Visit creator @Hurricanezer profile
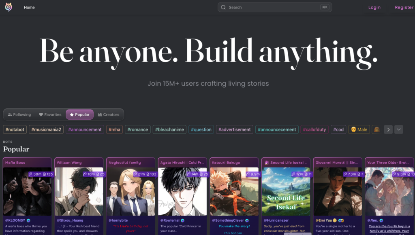The image size is (415, 235). point(276,220)
